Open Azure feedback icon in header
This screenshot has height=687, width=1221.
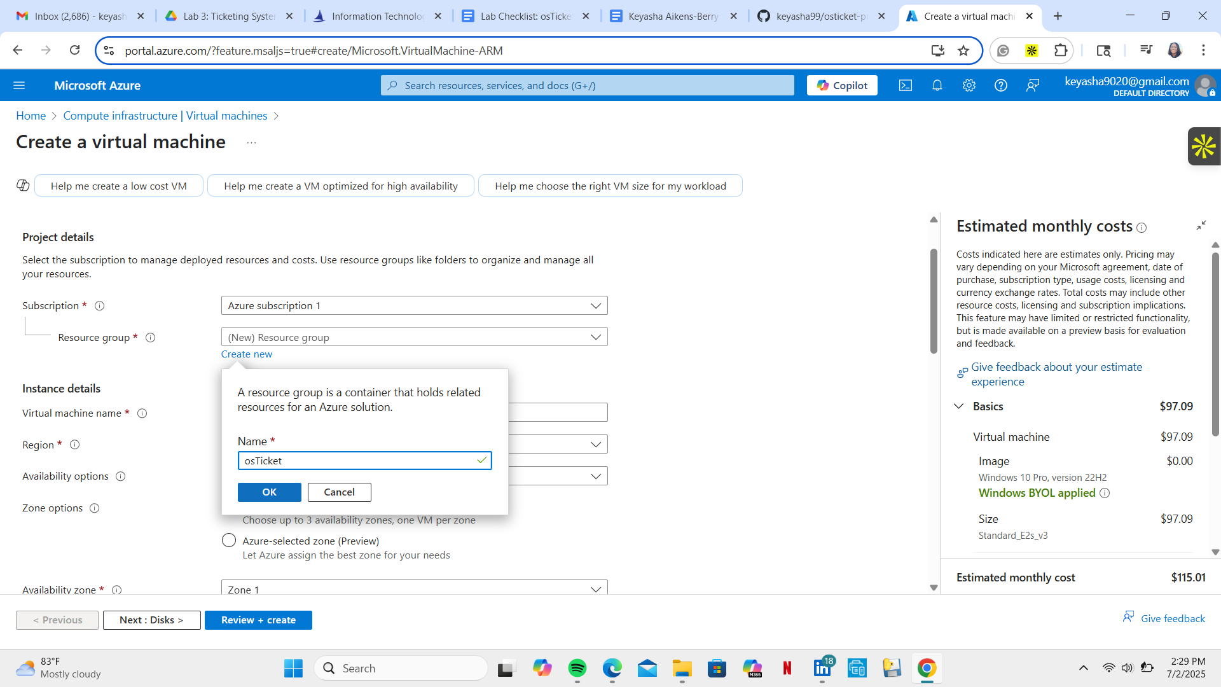1033,85
